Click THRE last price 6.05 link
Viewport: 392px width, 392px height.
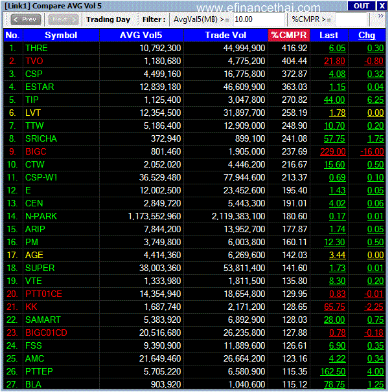click(x=337, y=49)
